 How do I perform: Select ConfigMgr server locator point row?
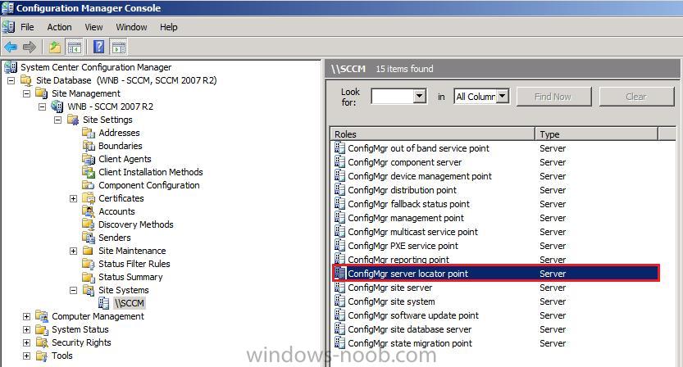pyautogui.click(x=496, y=274)
